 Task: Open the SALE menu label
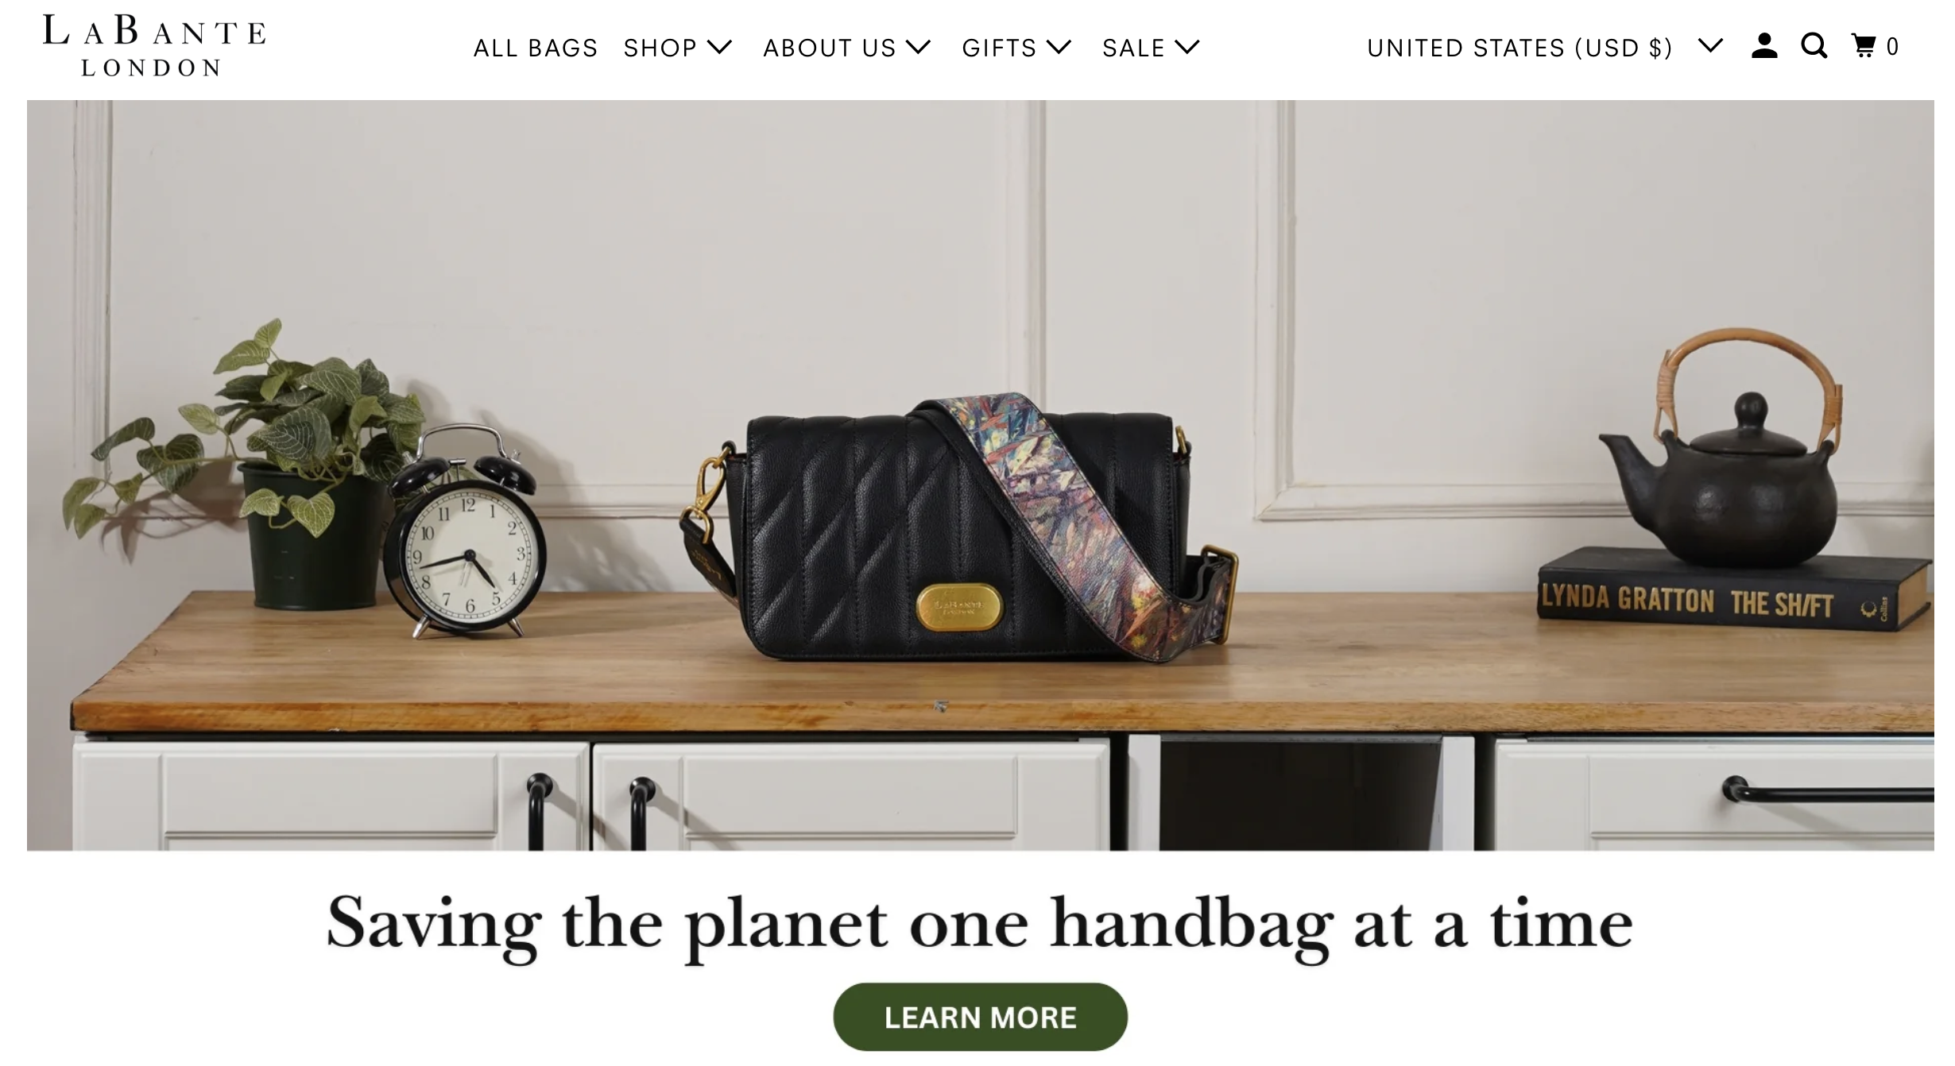coord(1133,48)
